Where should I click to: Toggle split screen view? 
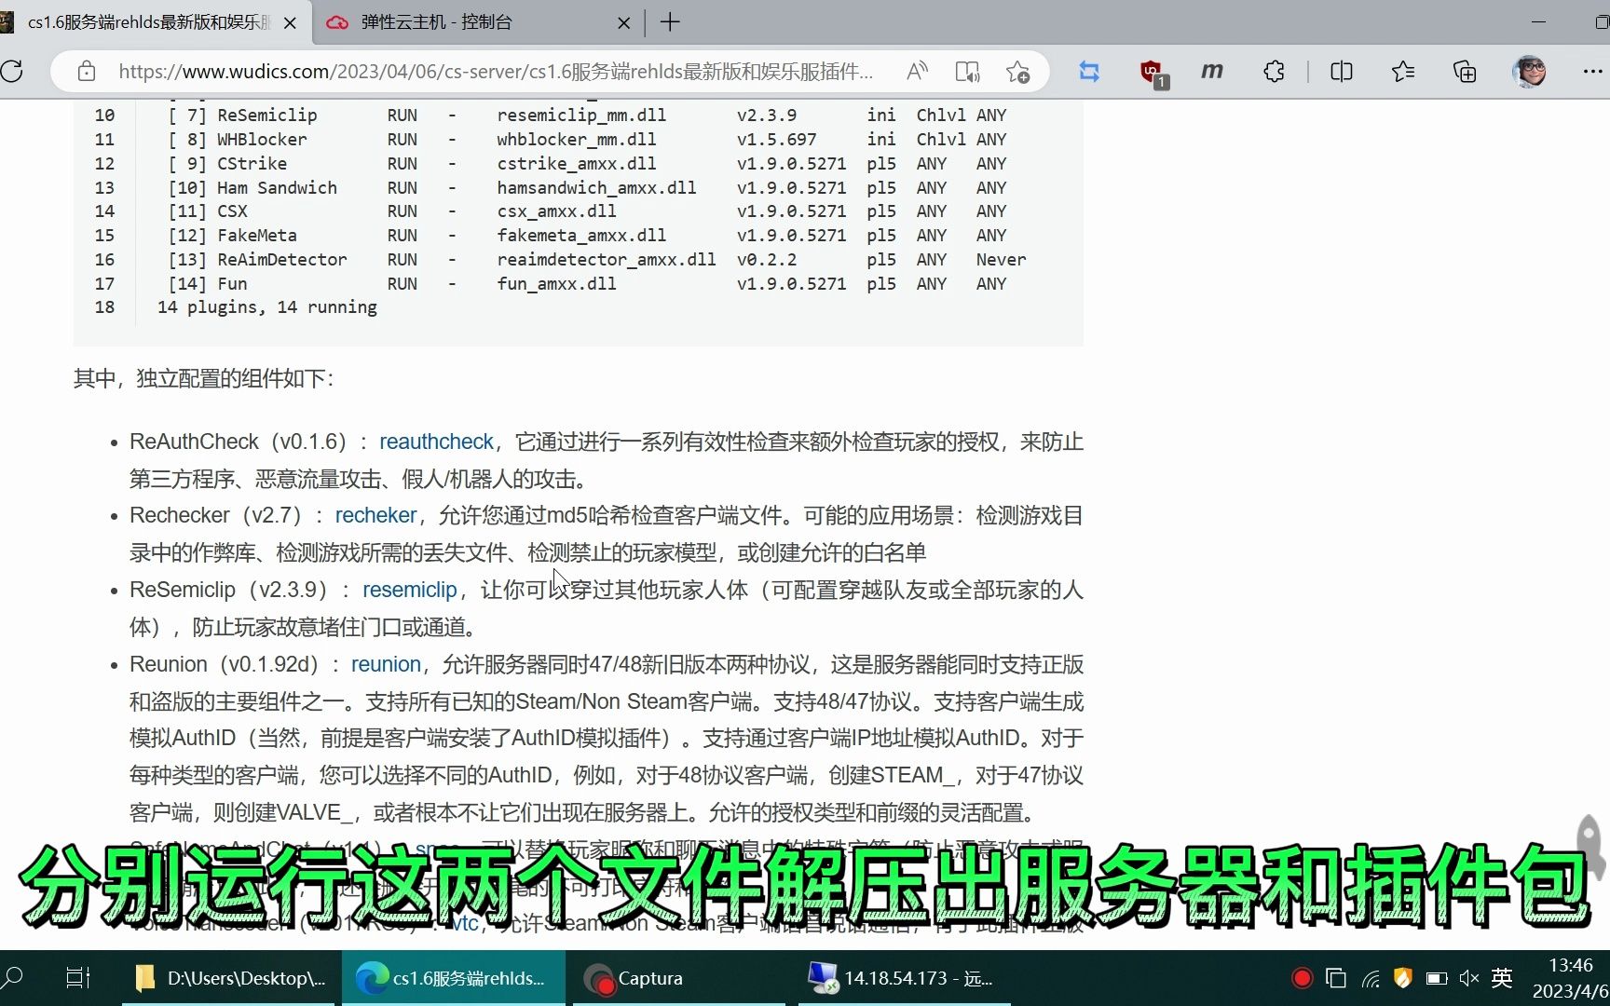(1342, 71)
